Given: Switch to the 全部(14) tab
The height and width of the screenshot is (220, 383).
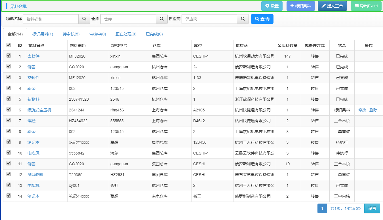Looking at the screenshot, I should point(15,34).
